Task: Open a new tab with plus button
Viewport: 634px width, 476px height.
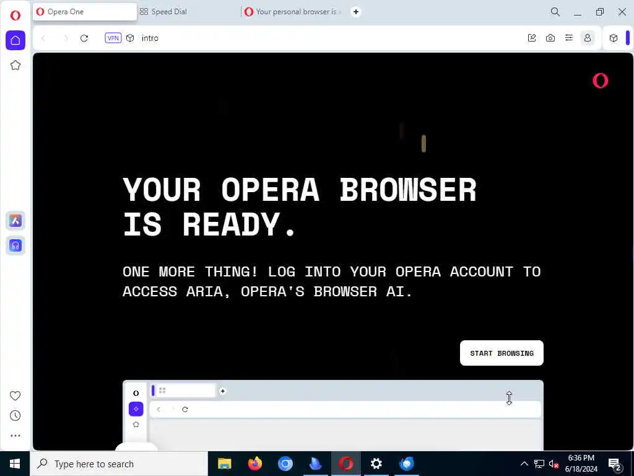Action: tap(356, 12)
